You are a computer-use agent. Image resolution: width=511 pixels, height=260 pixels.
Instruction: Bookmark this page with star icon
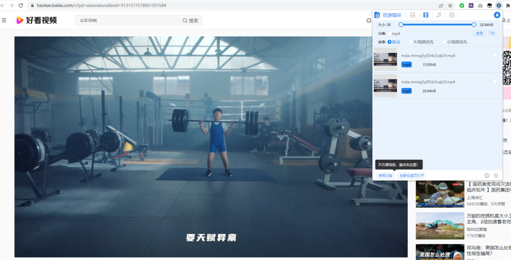450,5
